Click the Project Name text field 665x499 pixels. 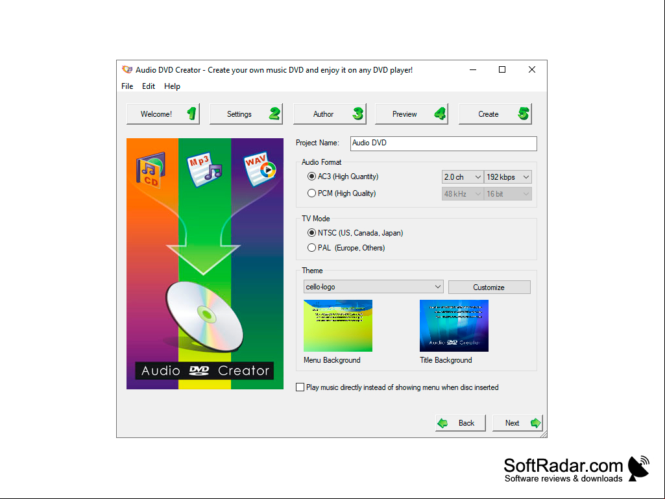(x=444, y=143)
